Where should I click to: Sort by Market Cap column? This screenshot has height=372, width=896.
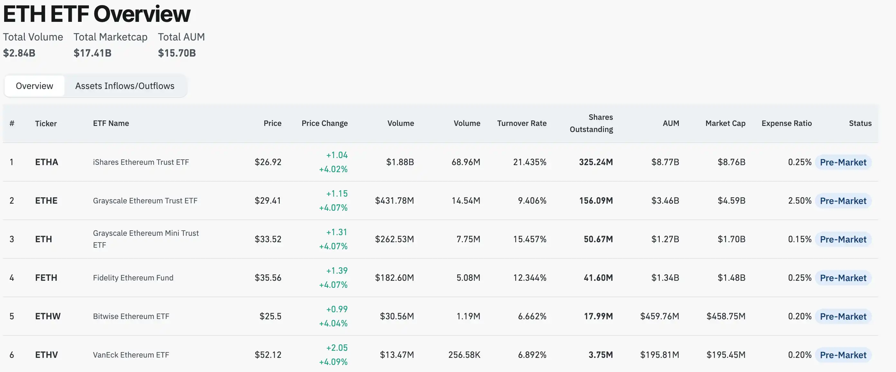coord(725,123)
